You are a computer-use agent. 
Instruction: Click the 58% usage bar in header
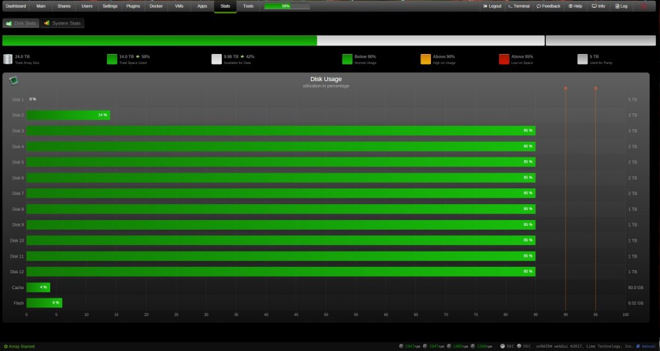click(287, 7)
